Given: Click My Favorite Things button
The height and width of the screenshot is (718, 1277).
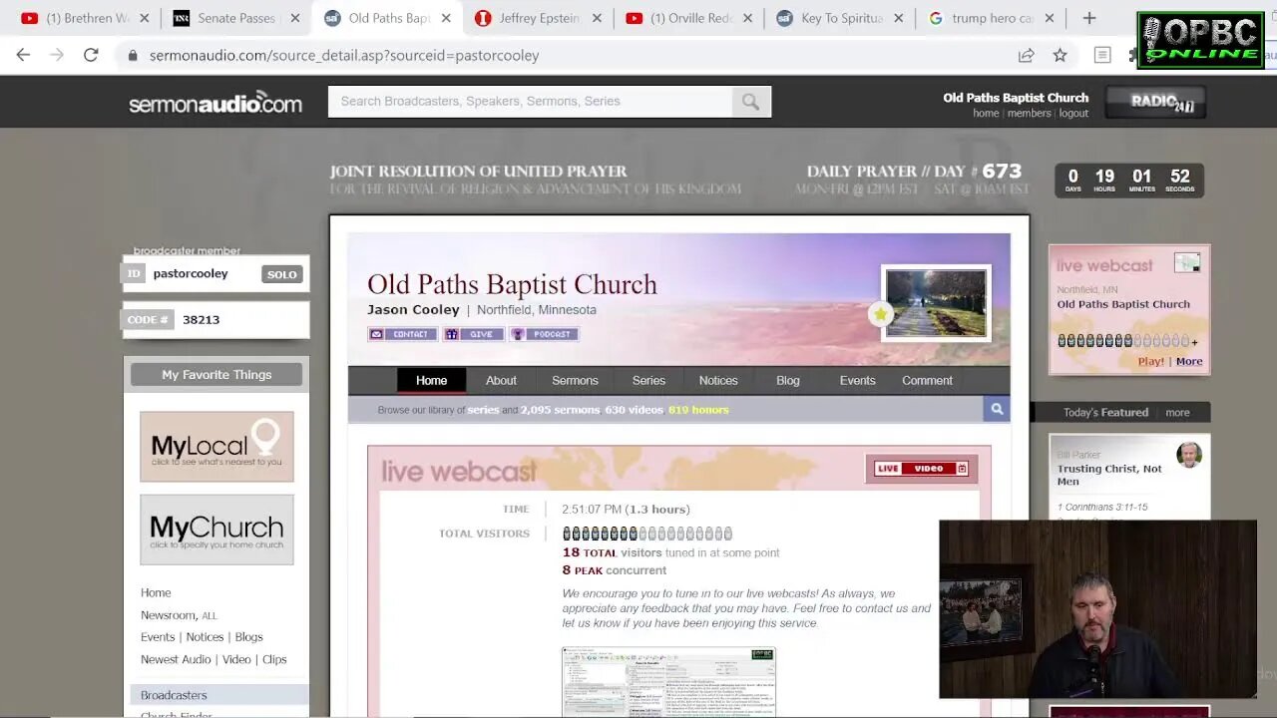Looking at the screenshot, I should tap(216, 375).
